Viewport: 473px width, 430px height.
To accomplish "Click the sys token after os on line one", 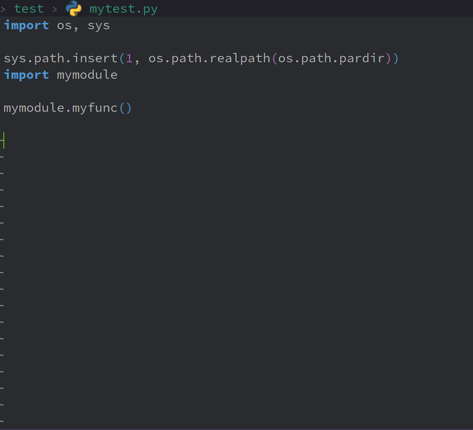I will coord(98,25).
